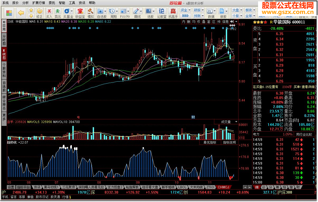
Task: Toggle the 删 chart option
Action: [x=189, y=22]
